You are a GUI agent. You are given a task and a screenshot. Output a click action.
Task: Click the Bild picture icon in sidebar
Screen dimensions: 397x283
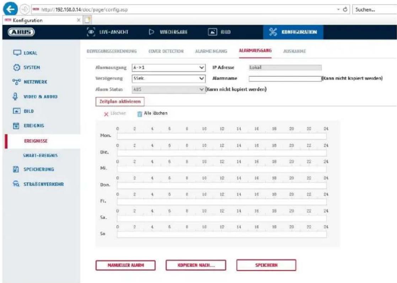tap(16, 111)
